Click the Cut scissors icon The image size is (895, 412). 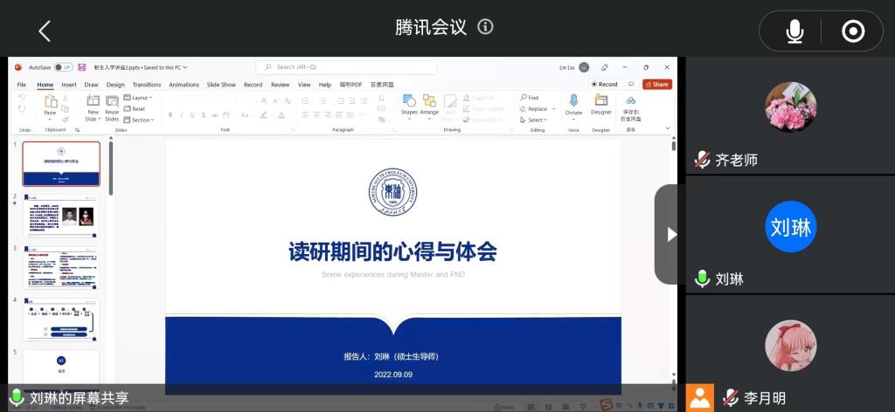(x=65, y=98)
